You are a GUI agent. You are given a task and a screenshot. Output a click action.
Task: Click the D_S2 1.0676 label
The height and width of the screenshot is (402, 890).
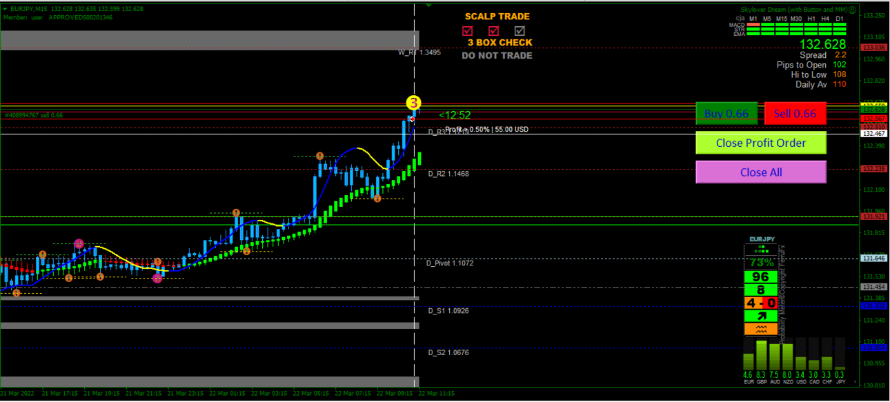(x=448, y=353)
